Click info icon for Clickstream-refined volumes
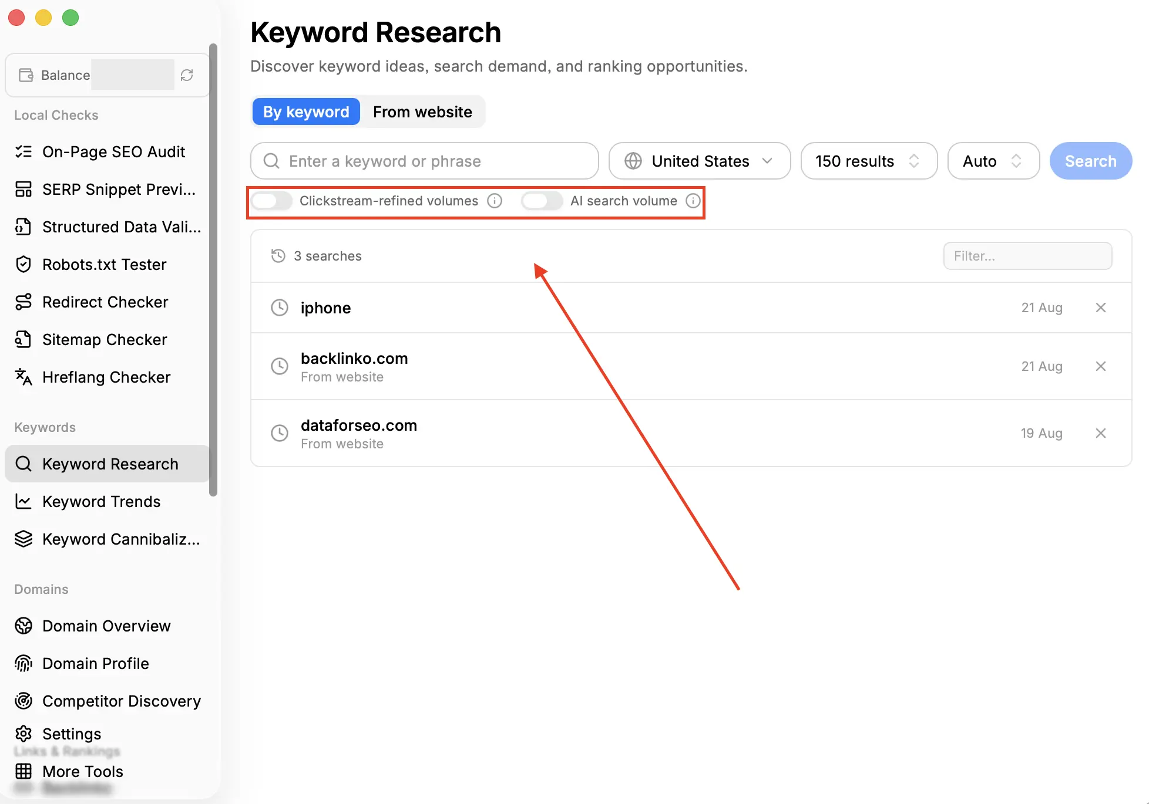This screenshot has width=1149, height=804. coord(495,201)
